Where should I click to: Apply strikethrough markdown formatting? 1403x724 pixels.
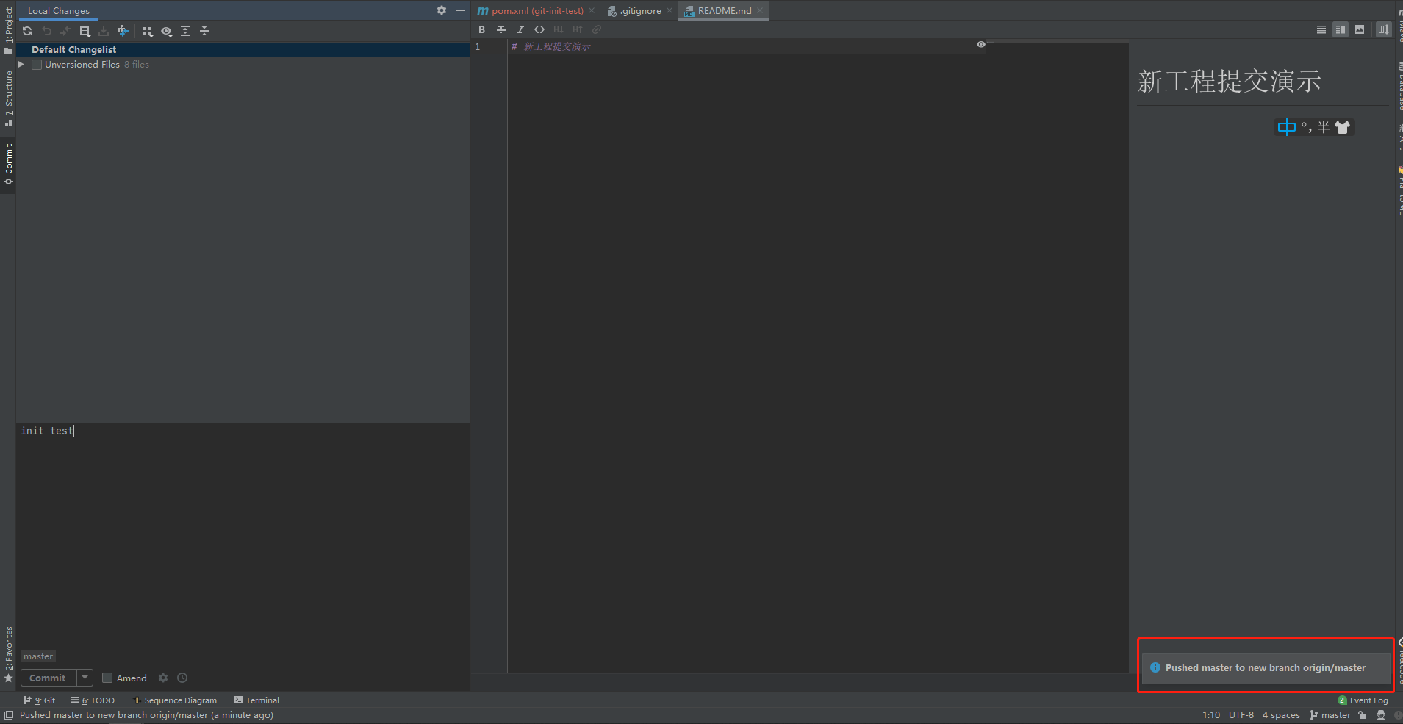(501, 29)
